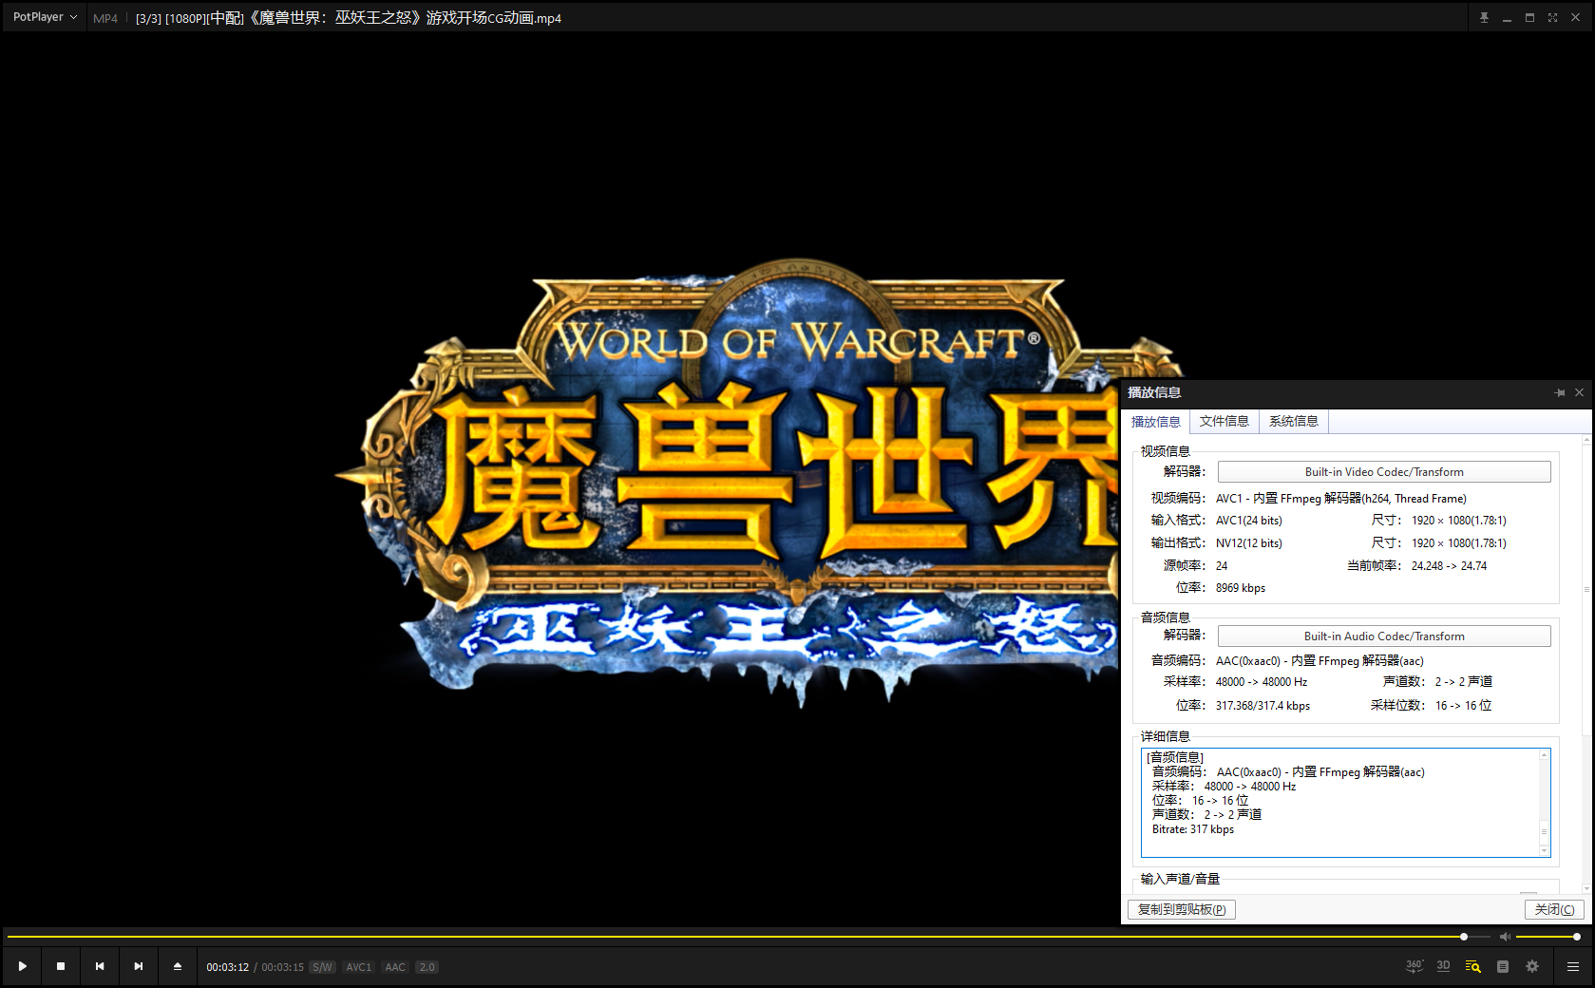
Task: Click the 复制到剪贴板(P) button
Action: [1181, 909]
